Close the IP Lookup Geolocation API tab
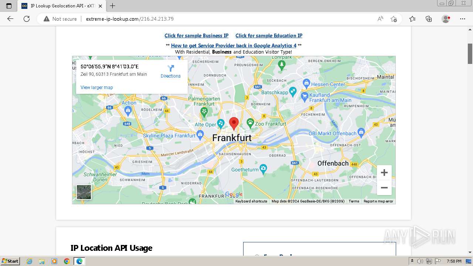 point(100,6)
